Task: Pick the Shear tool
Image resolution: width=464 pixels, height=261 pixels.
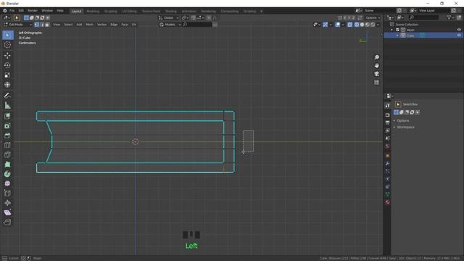Action: (x=8, y=212)
